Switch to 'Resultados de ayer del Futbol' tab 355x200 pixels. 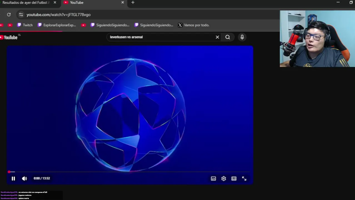click(26, 2)
